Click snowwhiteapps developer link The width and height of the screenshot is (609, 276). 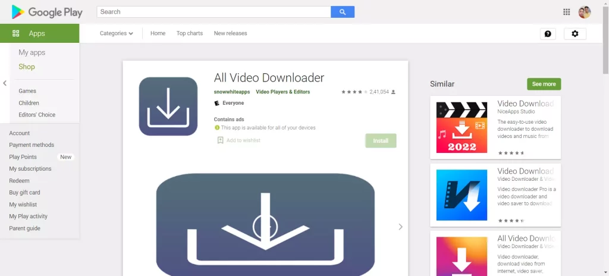click(232, 92)
